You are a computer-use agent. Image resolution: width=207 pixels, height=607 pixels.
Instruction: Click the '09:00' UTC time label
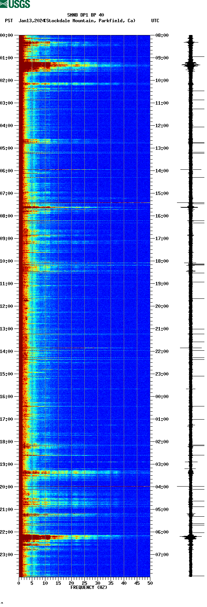[162, 58]
